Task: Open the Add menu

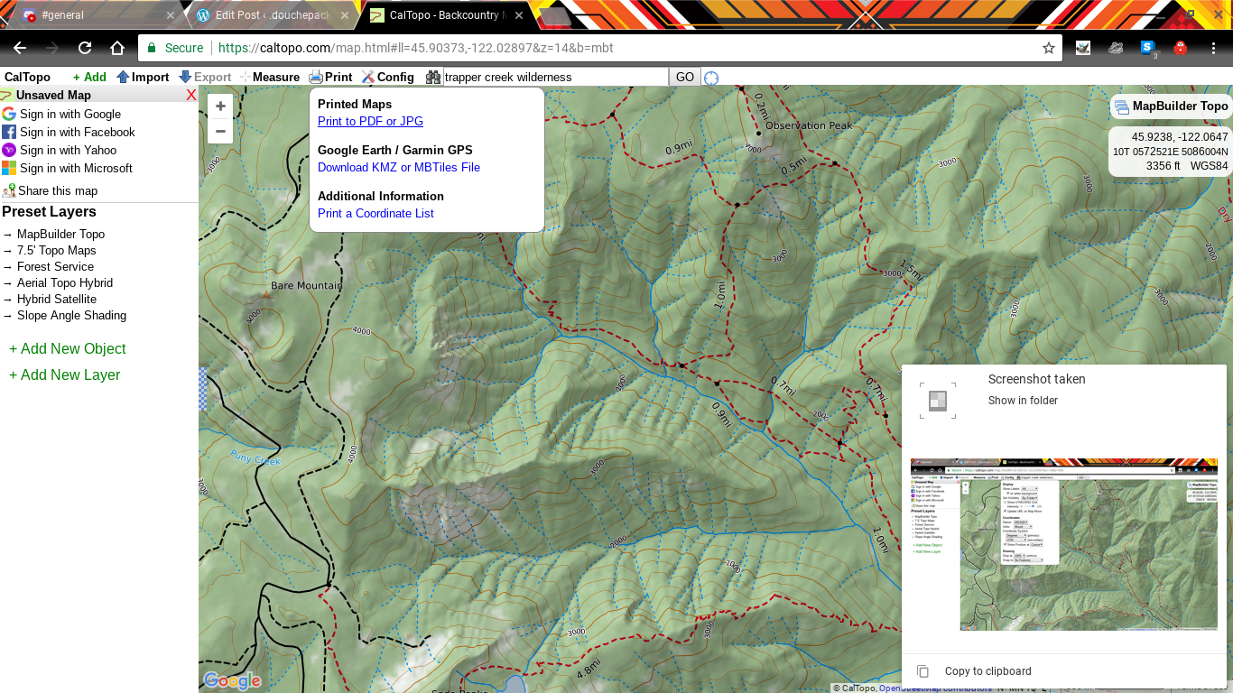Action: 89,77
